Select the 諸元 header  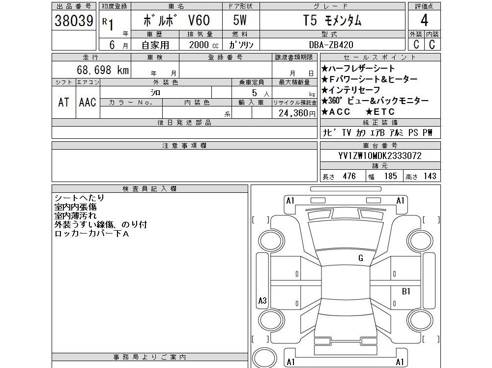click(380, 166)
